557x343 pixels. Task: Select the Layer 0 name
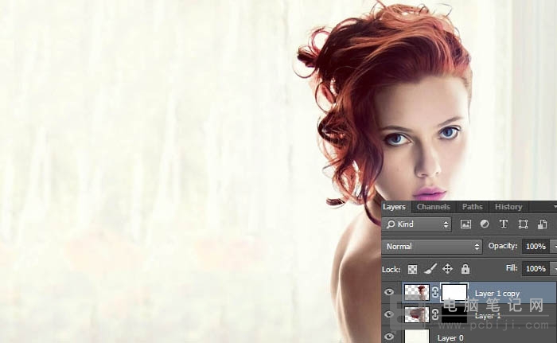click(450, 338)
